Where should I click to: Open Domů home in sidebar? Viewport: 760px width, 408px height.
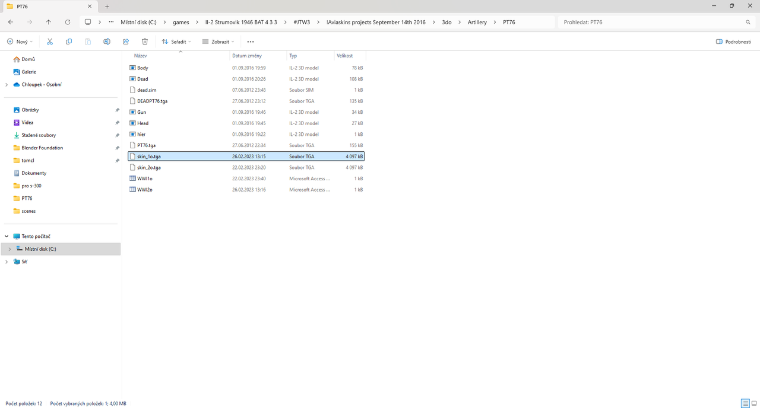point(28,59)
